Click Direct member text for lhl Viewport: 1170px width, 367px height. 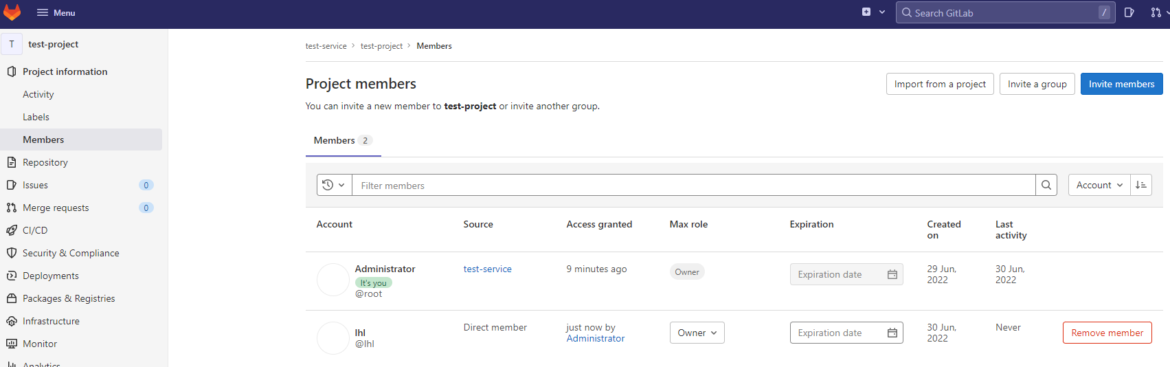pos(495,327)
